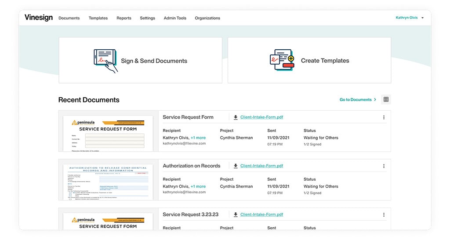Click the Create Templates card
450x240 pixels.
click(309, 61)
